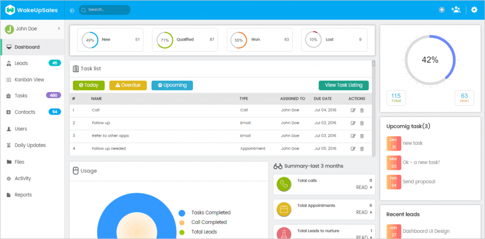
Task: Click the Contacts 64 count badge
Action: tap(55, 111)
